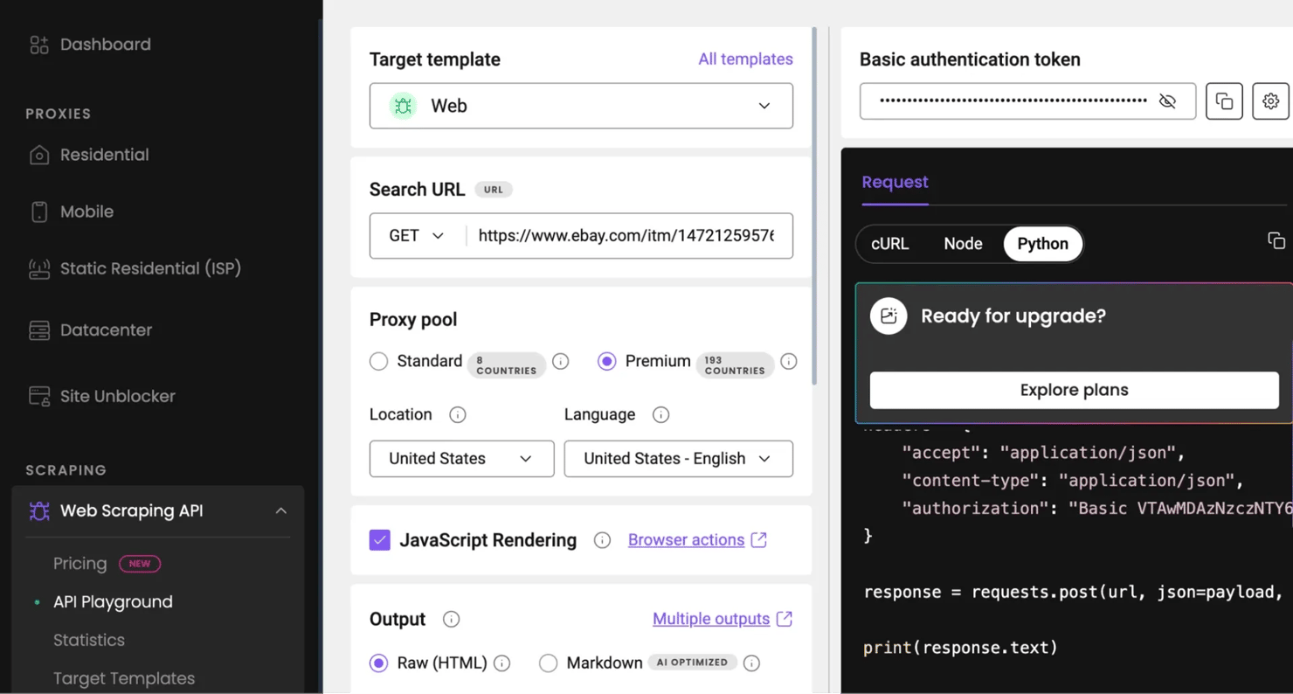Click the info icon beside Premium countries
1293x694 pixels.
pos(788,361)
